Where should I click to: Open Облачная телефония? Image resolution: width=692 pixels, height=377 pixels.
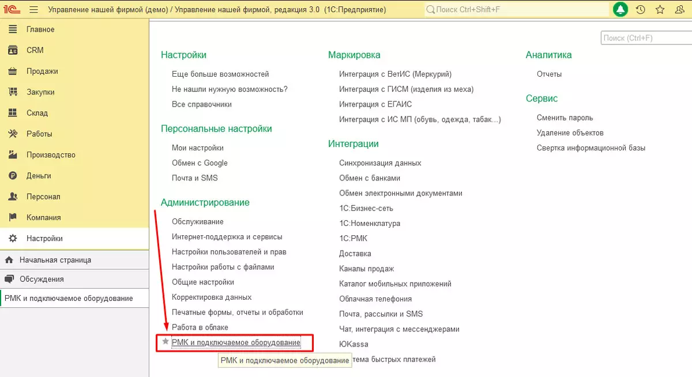(x=375, y=299)
